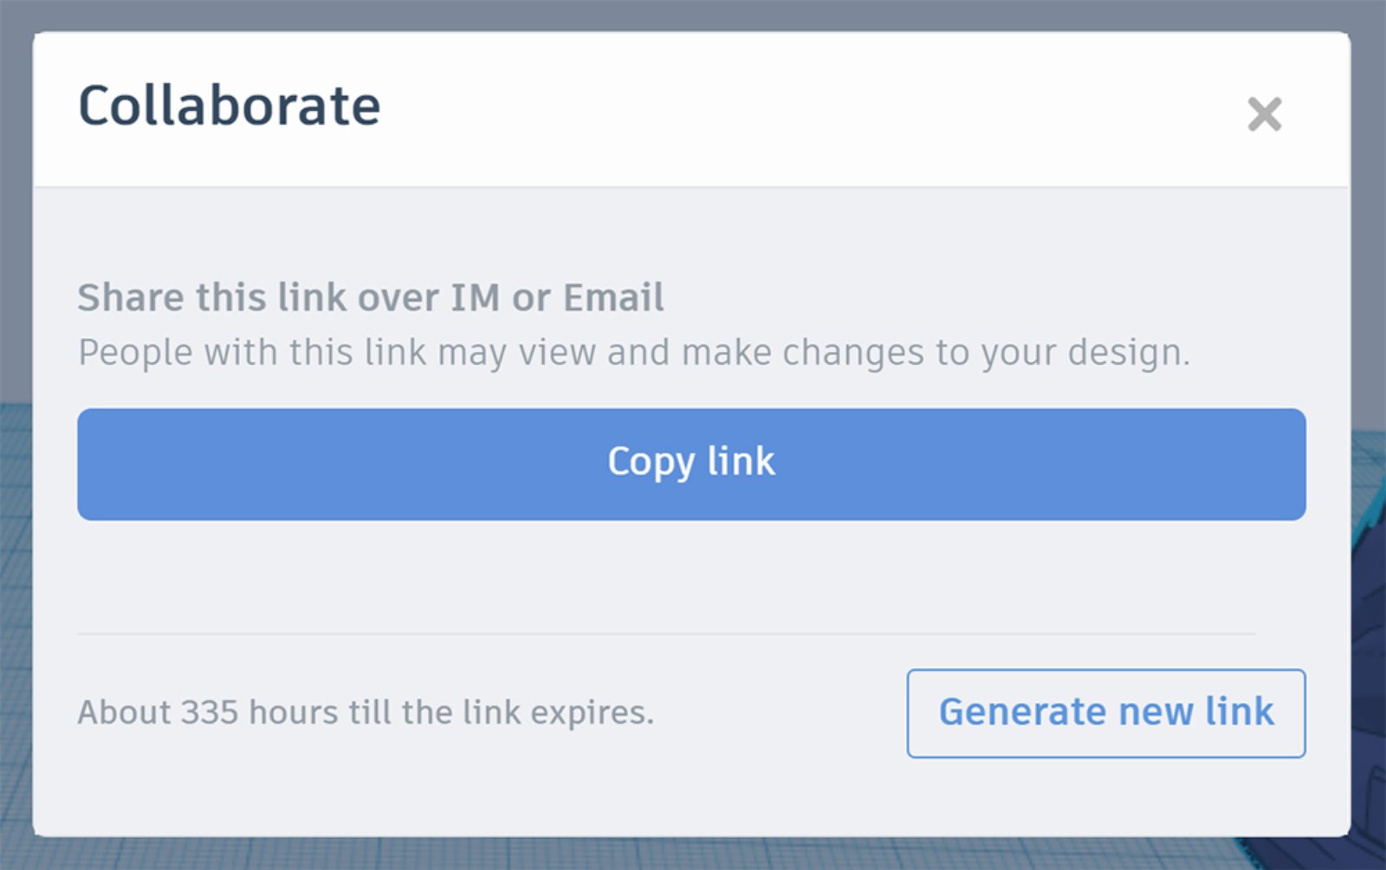Screen dimensions: 1386x870
Task: Select the 'Share this link over IM or Email' heading
Action: click(x=371, y=297)
